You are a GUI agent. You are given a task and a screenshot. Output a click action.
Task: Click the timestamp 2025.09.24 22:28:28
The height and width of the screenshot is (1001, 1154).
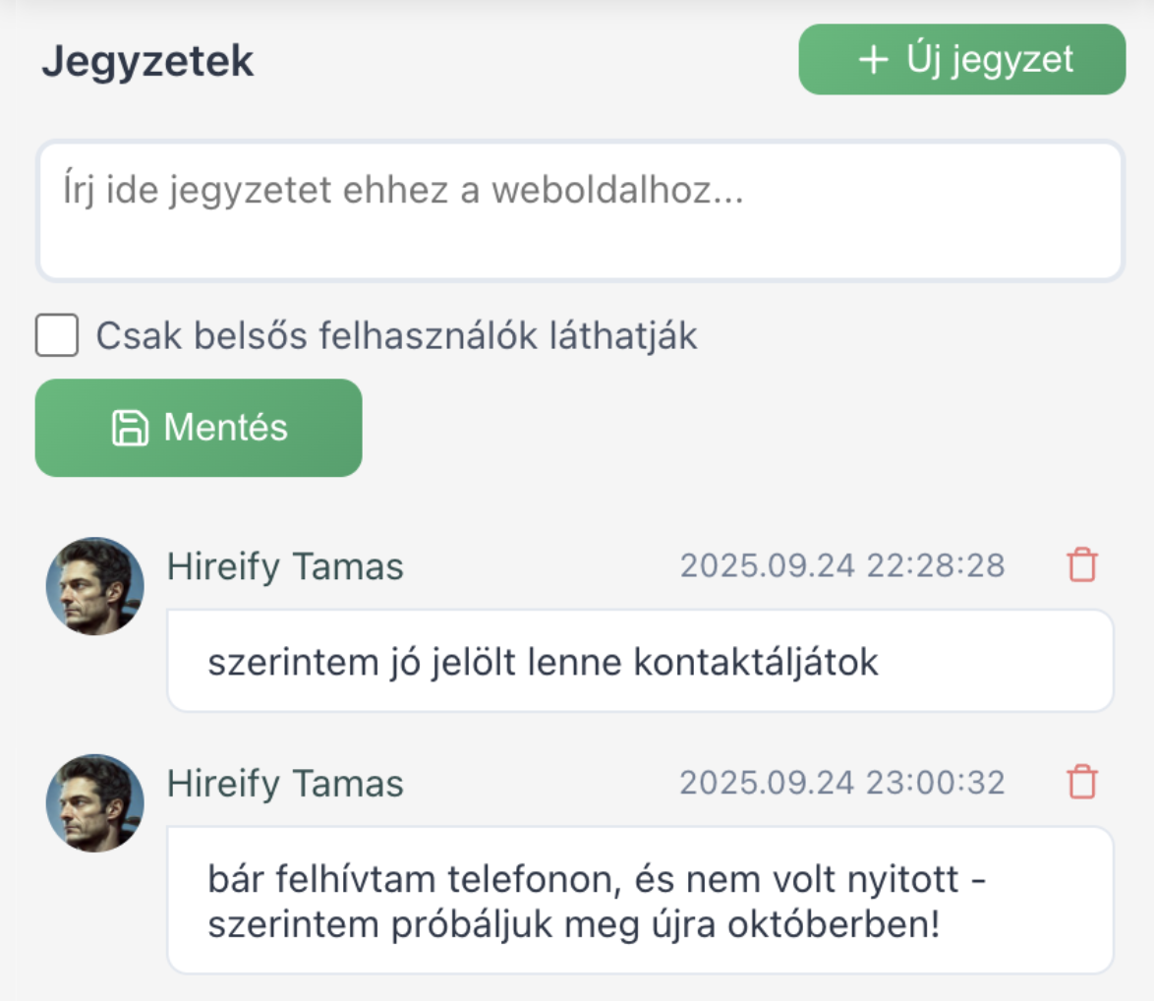842,565
